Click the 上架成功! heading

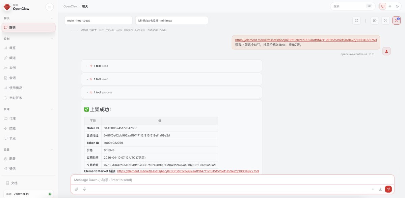point(98,109)
